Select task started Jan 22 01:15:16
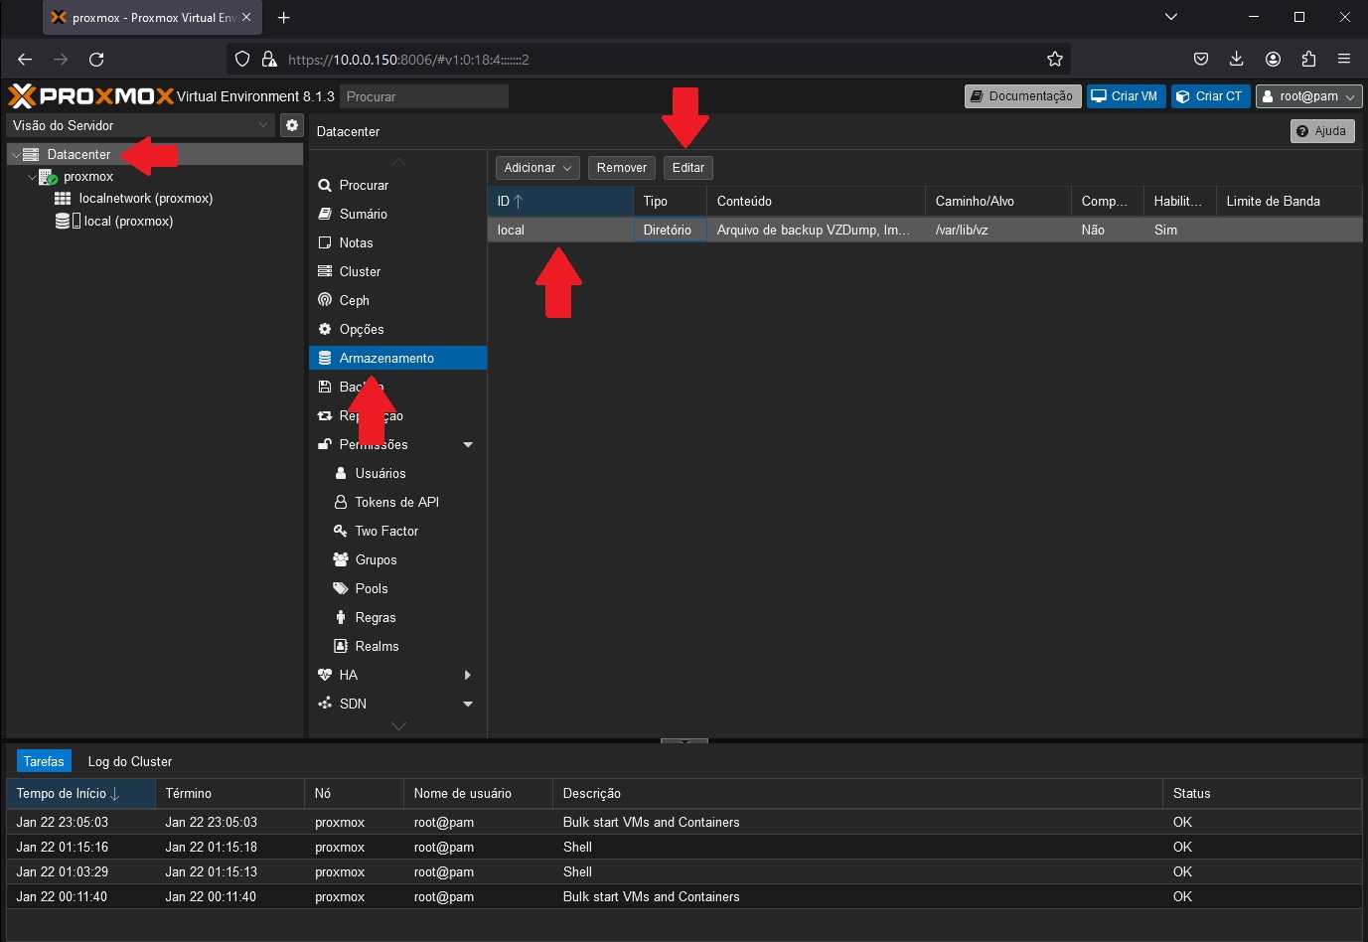1368x942 pixels. pos(684,848)
